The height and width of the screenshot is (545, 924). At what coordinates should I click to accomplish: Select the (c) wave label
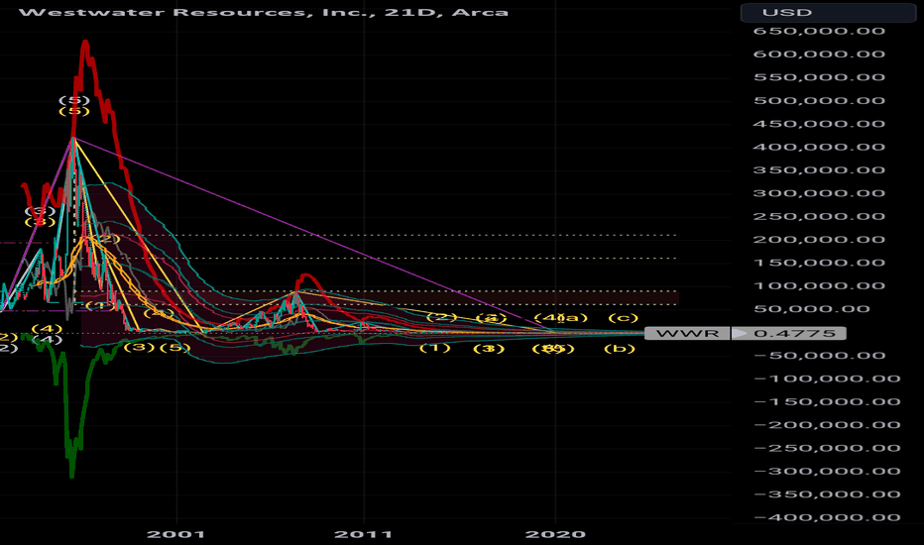pyautogui.click(x=623, y=317)
